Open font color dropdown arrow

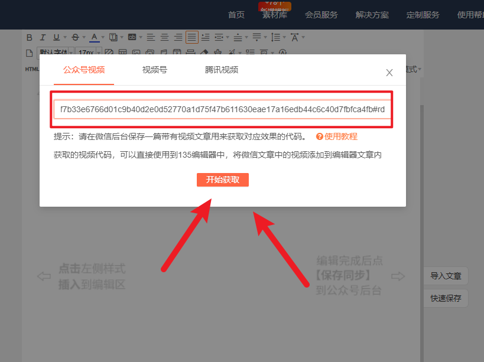[x=103, y=38]
